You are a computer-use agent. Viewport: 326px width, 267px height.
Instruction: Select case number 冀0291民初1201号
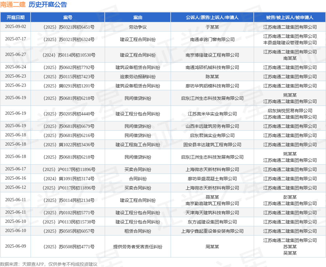point(69,86)
